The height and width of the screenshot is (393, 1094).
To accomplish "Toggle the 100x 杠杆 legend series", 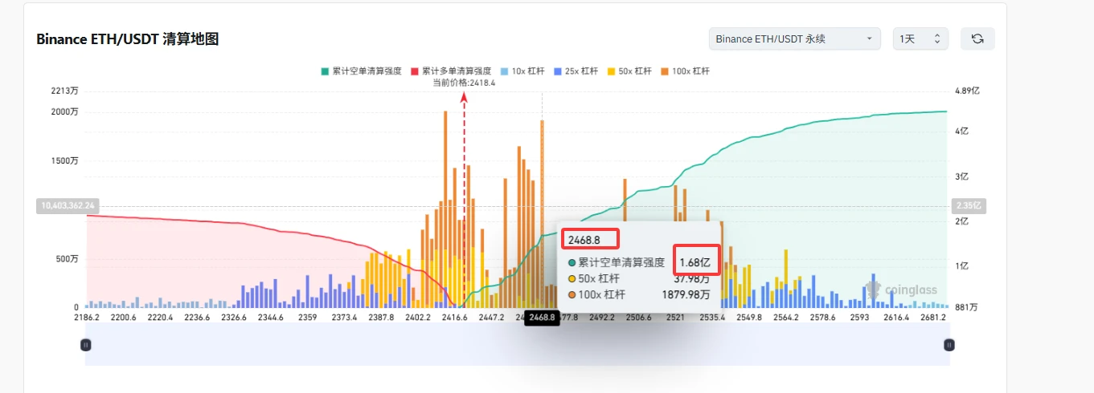I will (684, 71).
